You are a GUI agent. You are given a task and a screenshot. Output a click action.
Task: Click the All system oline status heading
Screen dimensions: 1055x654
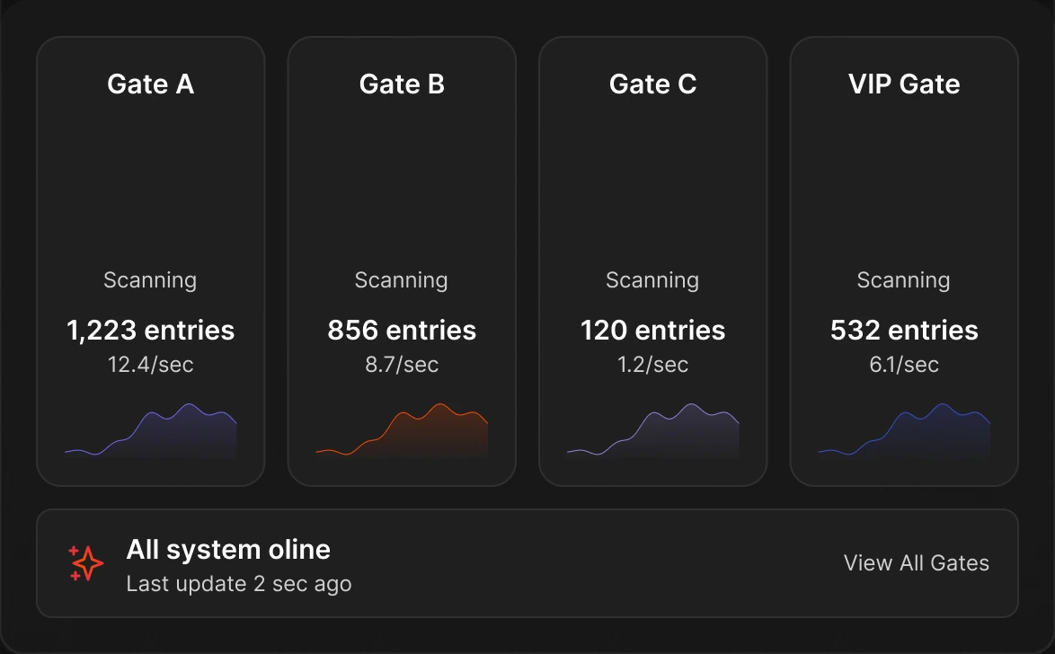click(228, 550)
